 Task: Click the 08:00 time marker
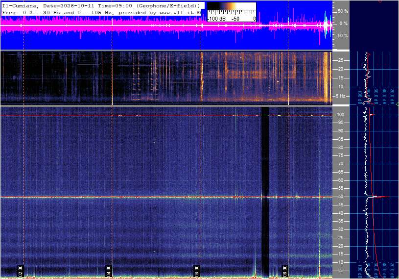point(284,271)
